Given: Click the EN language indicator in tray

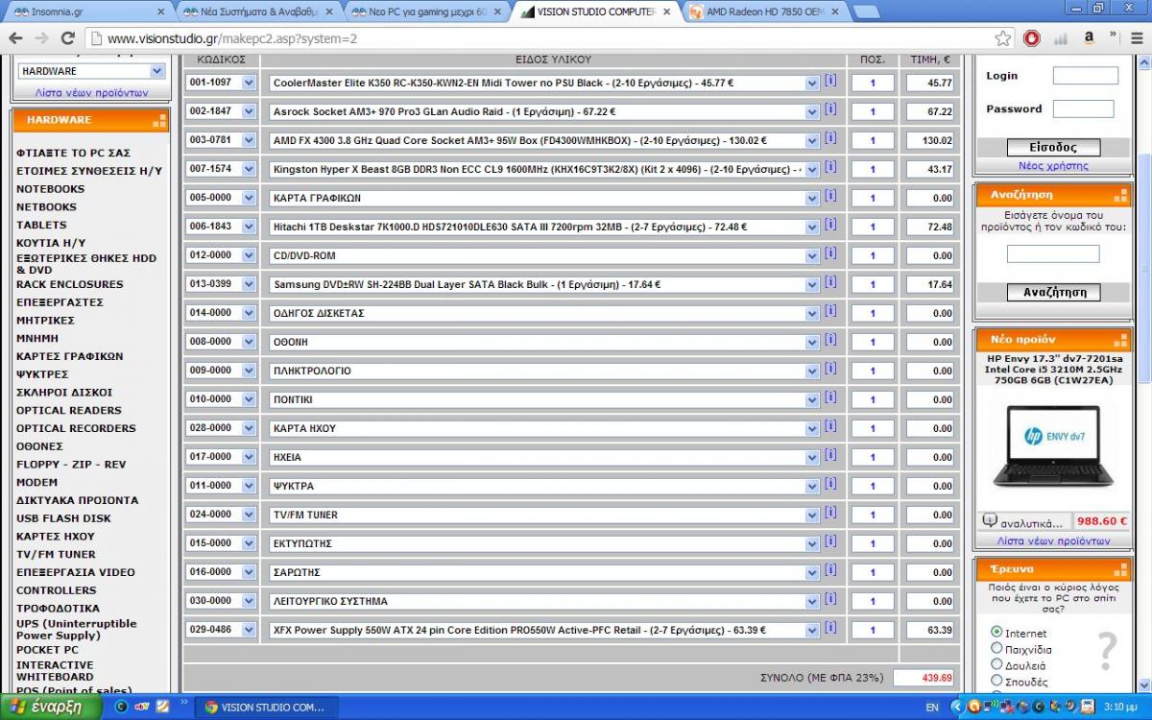Looking at the screenshot, I should click(931, 708).
